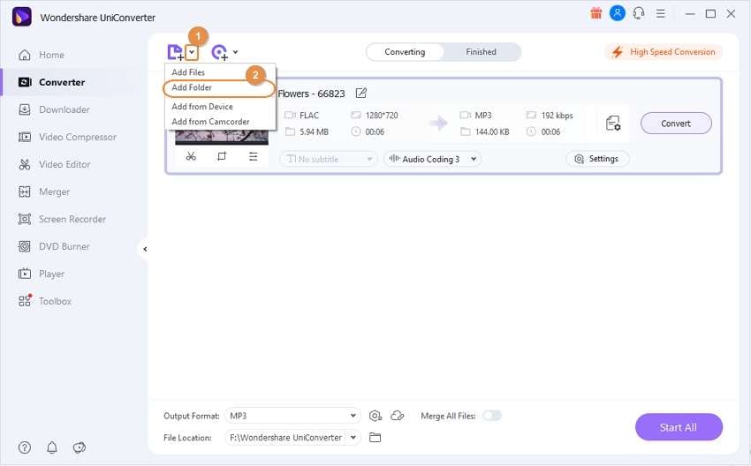The width and height of the screenshot is (751, 466).
Task: Switch to the Converting tab
Action: tap(405, 52)
